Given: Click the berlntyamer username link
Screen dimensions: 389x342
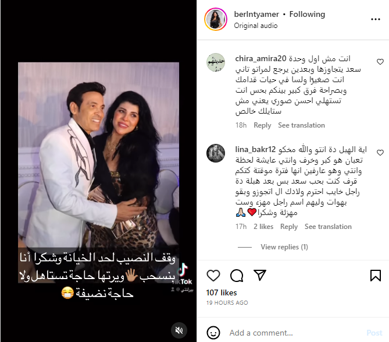Looking at the screenshot, I should (256, 14).
